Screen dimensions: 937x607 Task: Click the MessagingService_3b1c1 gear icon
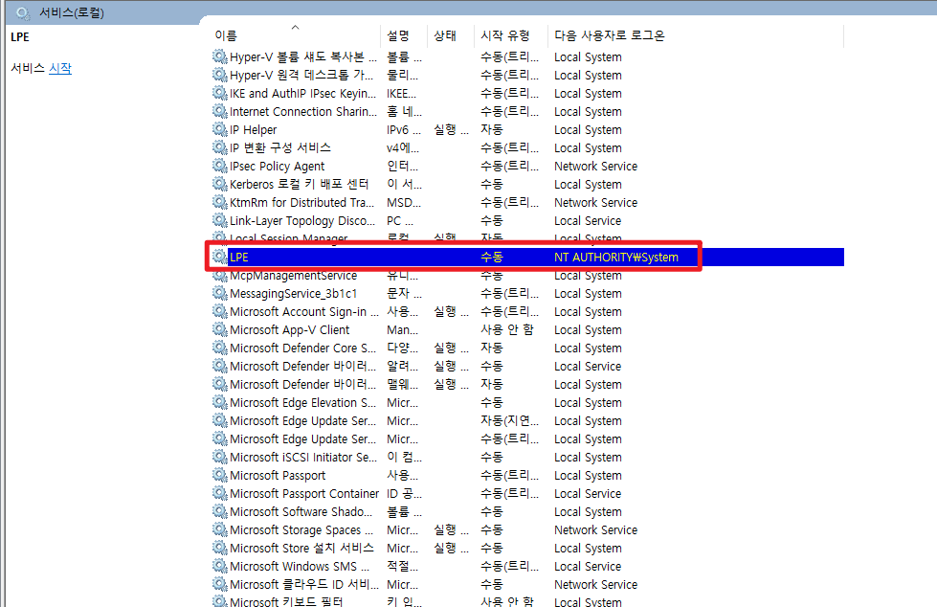coord(220,293)
